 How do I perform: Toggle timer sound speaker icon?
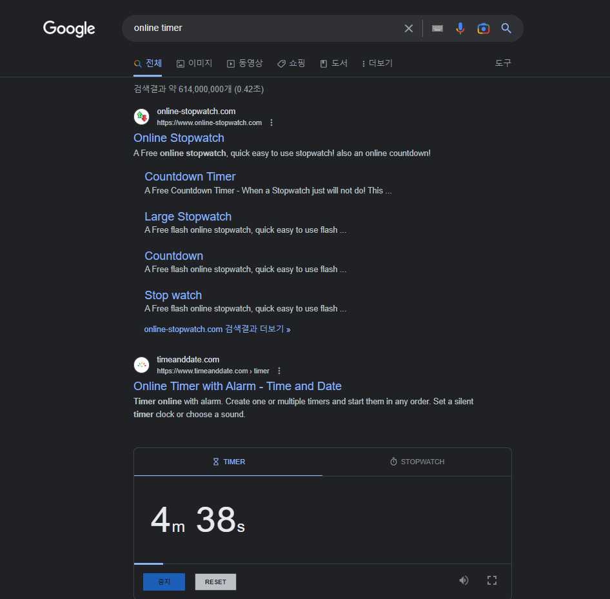[464, 581]
